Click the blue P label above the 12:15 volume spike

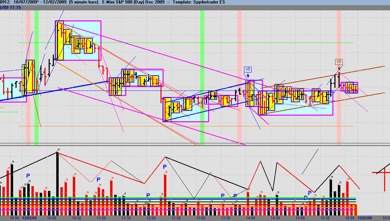[x=165, y=167]
